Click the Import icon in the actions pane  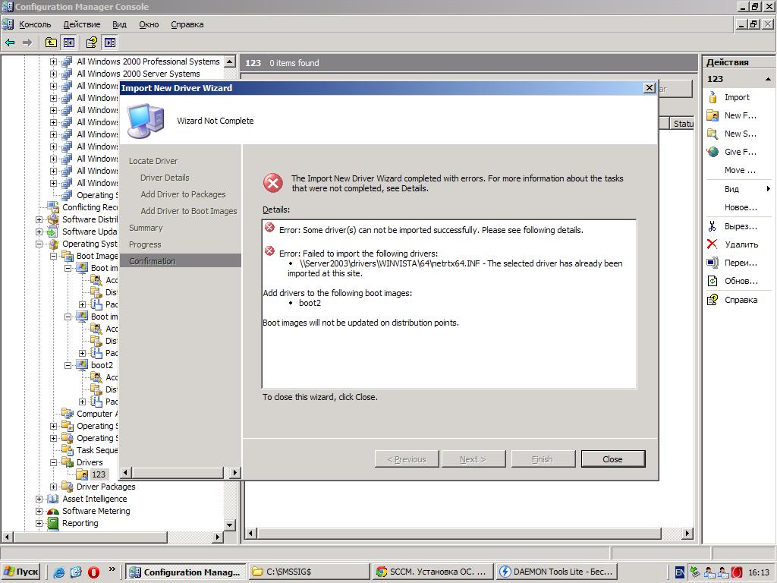pos(713,97)
